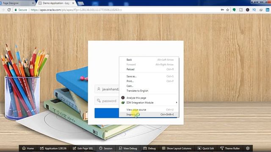Open Application 128136 in developer toolbar
The image size is (271, 152).
pyautogui.click(x=53, y=148)
